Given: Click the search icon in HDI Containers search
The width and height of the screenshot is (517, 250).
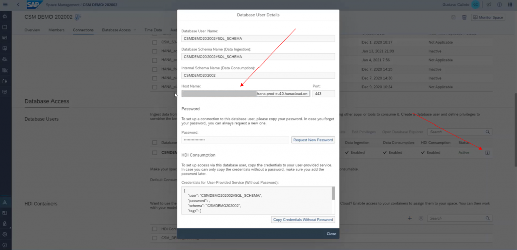Looking at the screenshot, I should coord(488,218).
